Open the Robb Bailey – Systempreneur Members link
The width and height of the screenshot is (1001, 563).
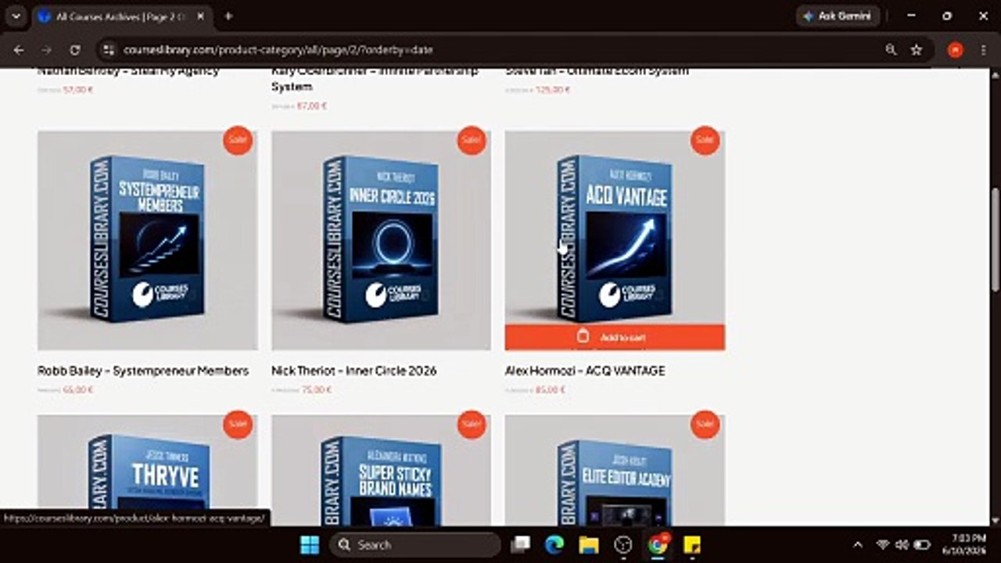[143, 371]
